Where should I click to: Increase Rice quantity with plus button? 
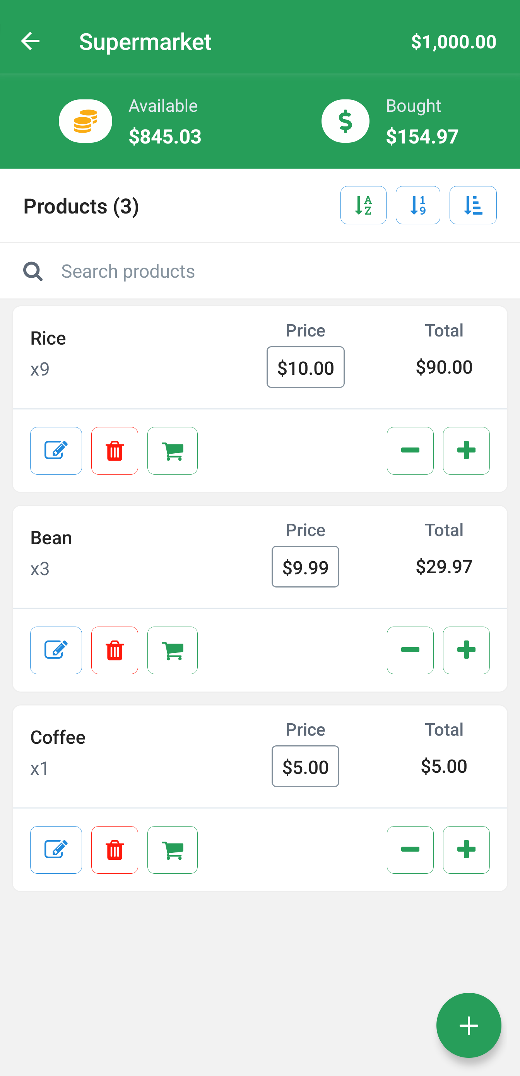pyautogui.click(x=466, y=451)
